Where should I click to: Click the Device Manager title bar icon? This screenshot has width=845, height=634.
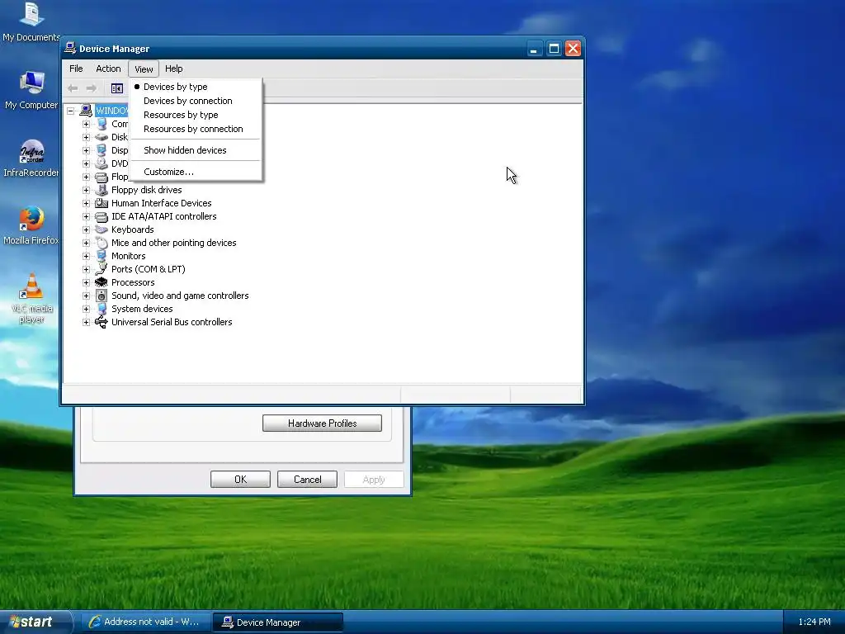point(70,48)
